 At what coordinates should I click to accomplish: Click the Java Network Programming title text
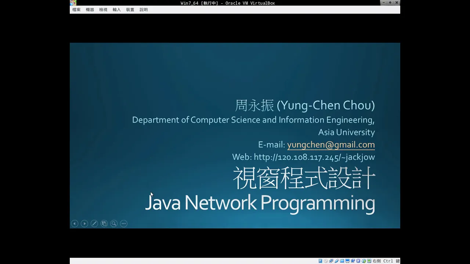pyautogui.click(x=260, y=203)
